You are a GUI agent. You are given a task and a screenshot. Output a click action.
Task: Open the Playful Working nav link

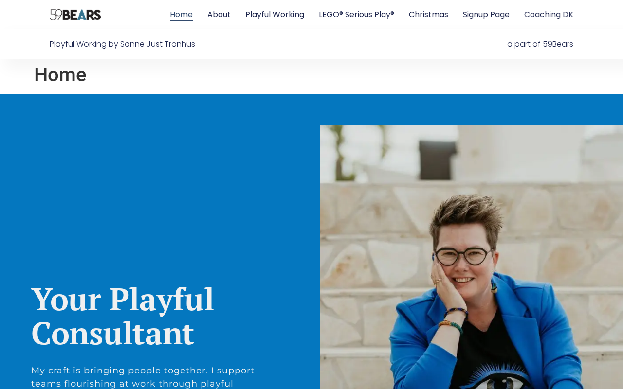tap(275, 15)
